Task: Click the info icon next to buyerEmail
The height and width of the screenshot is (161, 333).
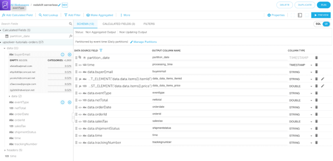Action: click(x=63, y=55)
